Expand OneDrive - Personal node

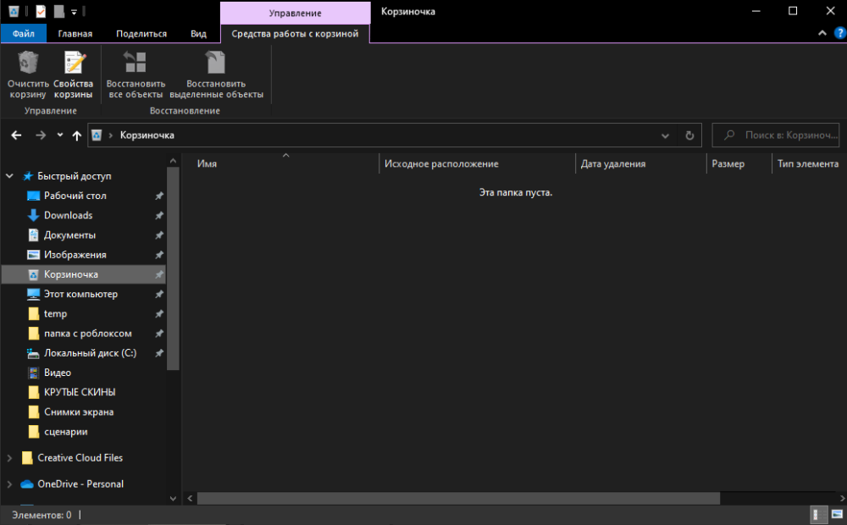pyautogui.click(x=9, y=484)
